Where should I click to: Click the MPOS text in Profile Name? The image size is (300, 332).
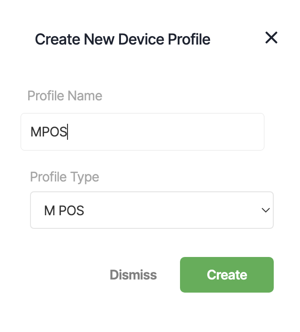49,132
